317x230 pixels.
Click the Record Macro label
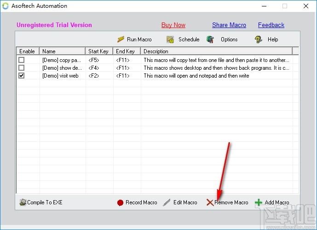141,202
